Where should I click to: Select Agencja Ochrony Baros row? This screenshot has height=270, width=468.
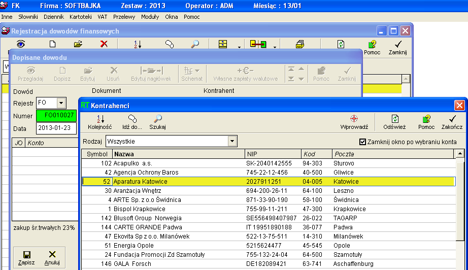269,173
